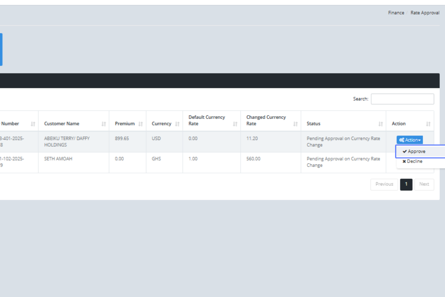This screenshot has width=445, height=297.
Task: Click the Currency column sort icon
Action: [x=177, y=124]
